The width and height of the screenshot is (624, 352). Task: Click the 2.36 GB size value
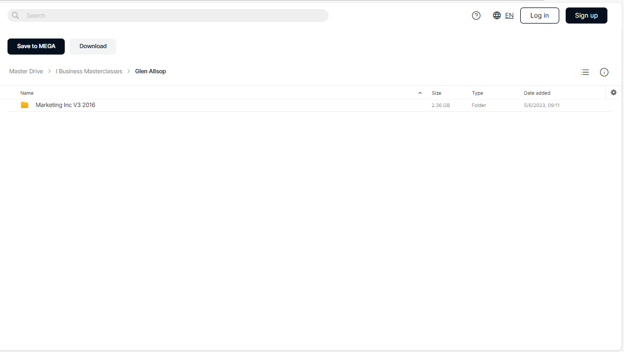tap(440, 105)
